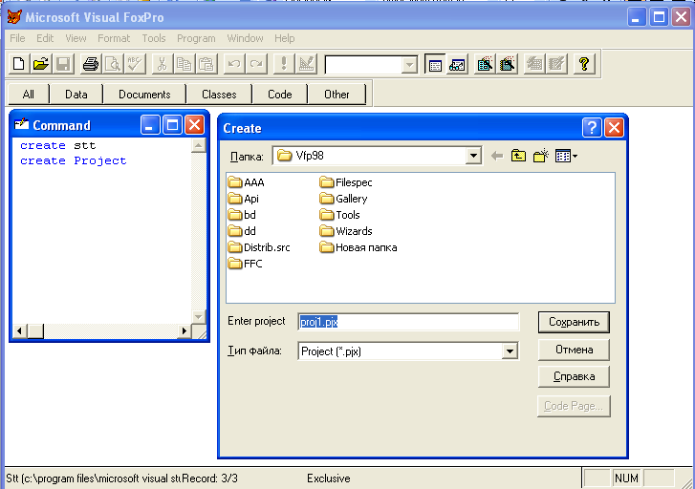Image resolution: width=695 pixels, height=489 pixels.
Task: Open the Program menu
Action: [x=196, y=38]
